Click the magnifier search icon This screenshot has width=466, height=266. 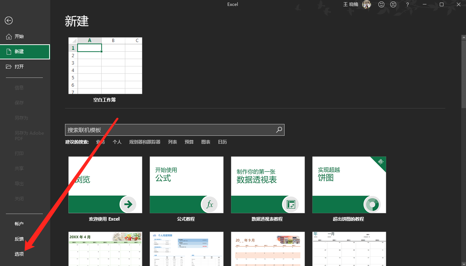279,129
